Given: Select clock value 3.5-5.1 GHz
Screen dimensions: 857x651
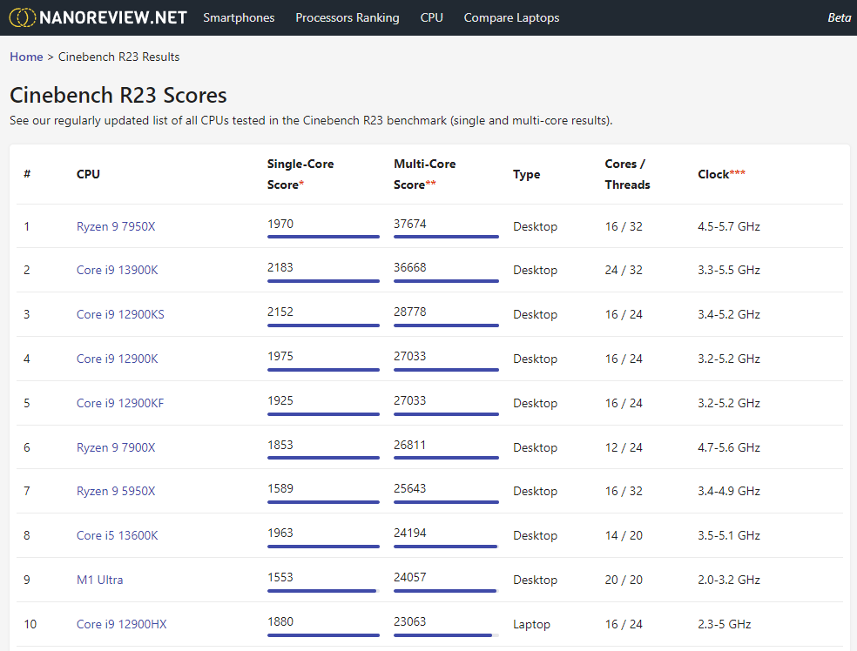Looking at the screenshot, I should point(729,536).
